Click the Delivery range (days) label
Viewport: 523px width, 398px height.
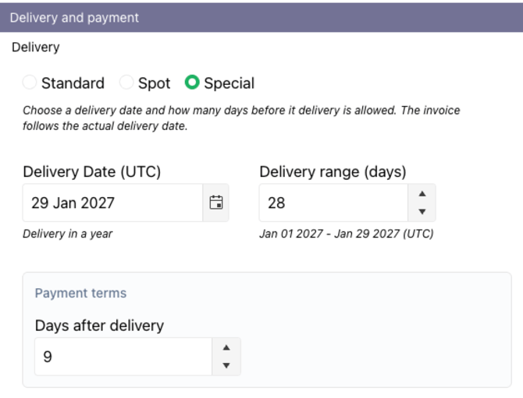[333, 172]
